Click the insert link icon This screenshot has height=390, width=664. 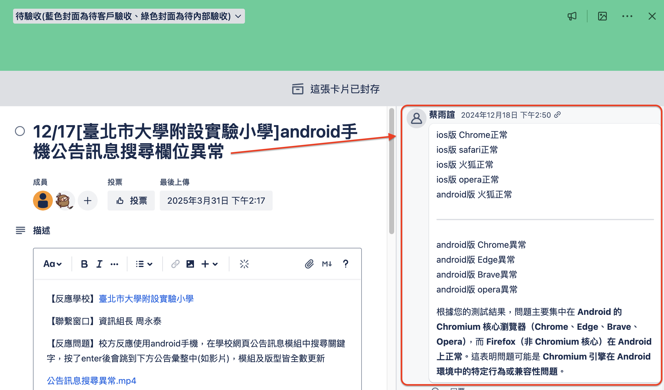[x=175, y=264]
